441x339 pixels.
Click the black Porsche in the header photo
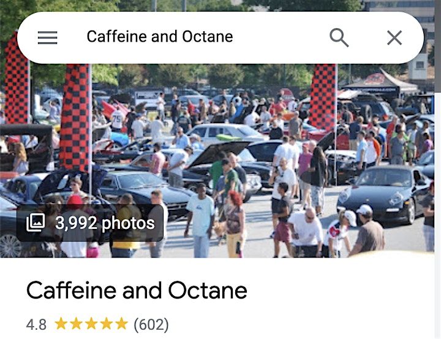tap(384, 194)
